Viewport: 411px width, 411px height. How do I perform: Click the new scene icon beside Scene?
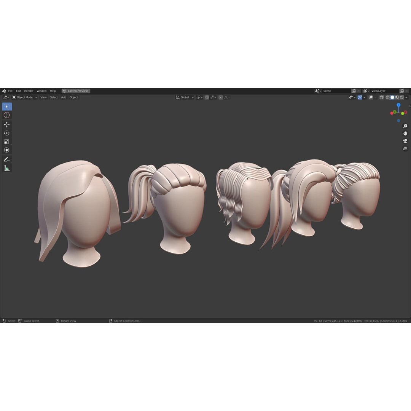[354, 91]
